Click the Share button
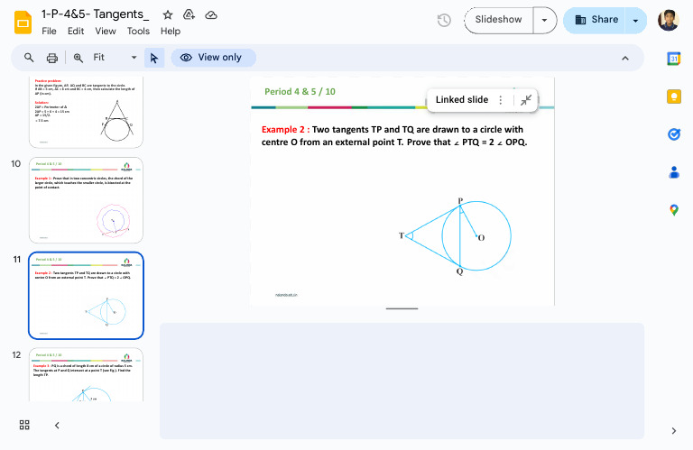Viewport: 693px width, 450px height. [595, 20]
